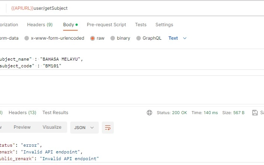Click the save response floppy disk icon
Image resolution: width=264 pixels, height=165 pixels.
255,113
